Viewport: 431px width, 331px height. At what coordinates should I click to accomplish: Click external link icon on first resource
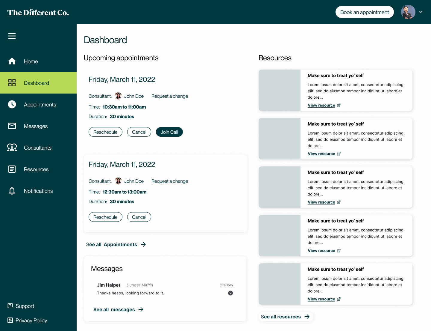point(339,105)
